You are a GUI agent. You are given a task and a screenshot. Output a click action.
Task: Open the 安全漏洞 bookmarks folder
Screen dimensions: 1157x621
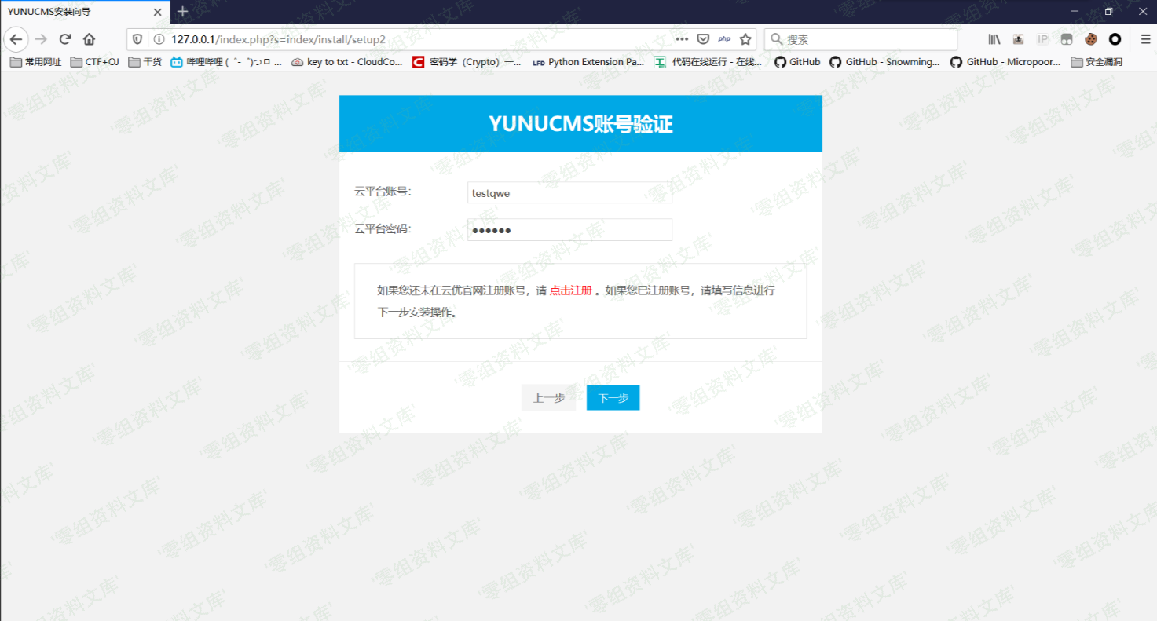[1097, 62]
